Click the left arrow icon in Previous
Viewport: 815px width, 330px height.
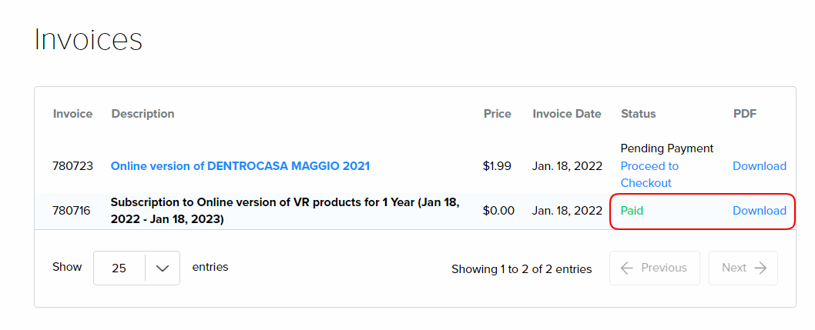(627, 268)
